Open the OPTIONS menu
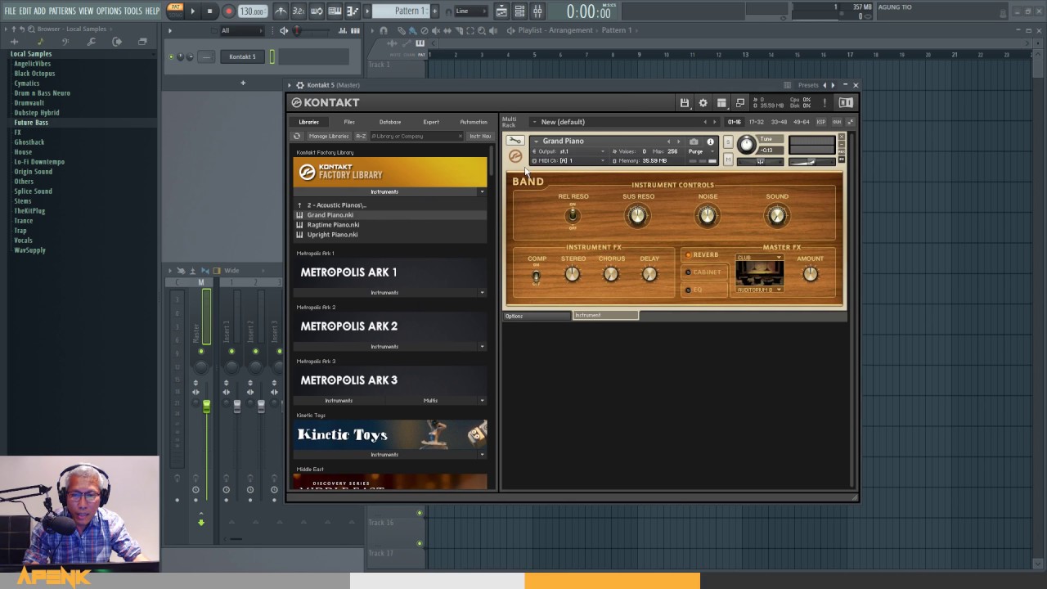The height and width of the screenshot is (589, 1047). tap(109, 11)
